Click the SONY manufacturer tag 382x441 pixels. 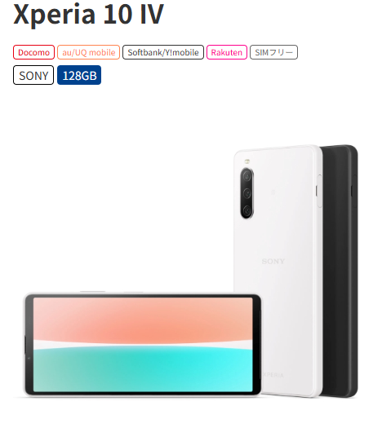pos(33,75)
